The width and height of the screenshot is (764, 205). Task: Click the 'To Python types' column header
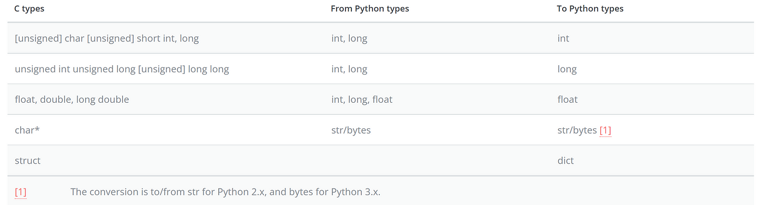[x=590, y=9]
